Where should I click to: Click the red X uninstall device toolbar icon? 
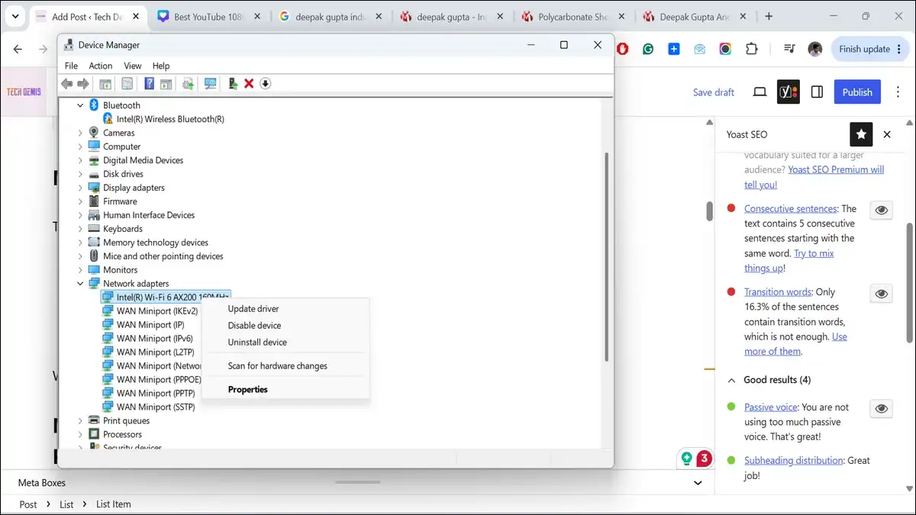point(249,84)
